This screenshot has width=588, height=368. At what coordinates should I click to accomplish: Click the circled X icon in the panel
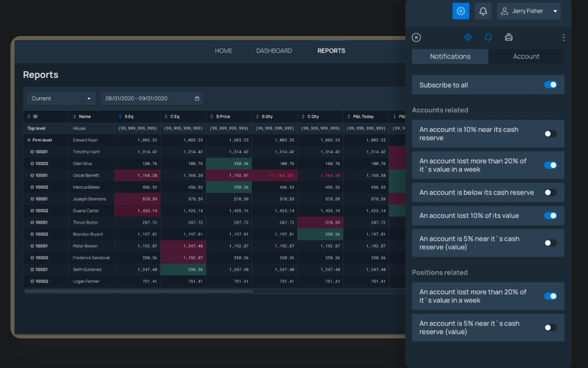(416, 37)
